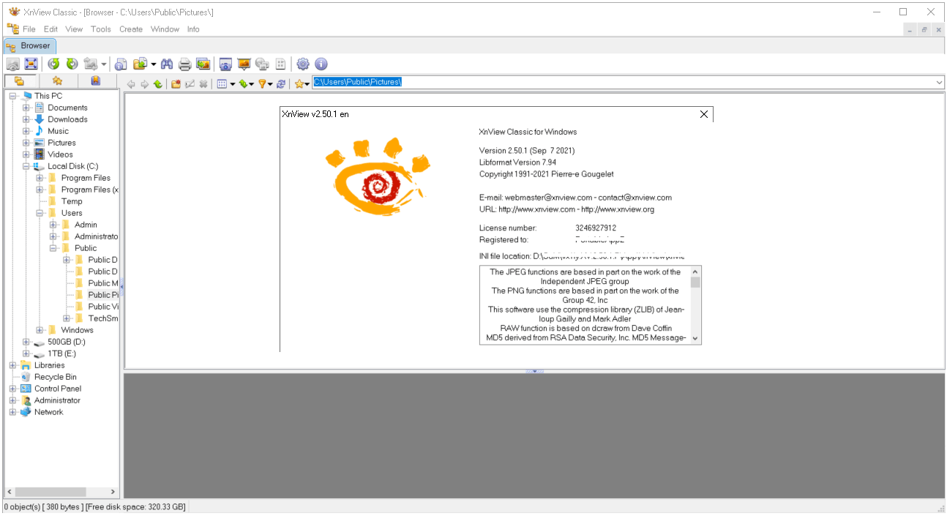
Task: Expand the 500GB (D:) drive node
Action: pyautogui.click(x=26, y=342)
